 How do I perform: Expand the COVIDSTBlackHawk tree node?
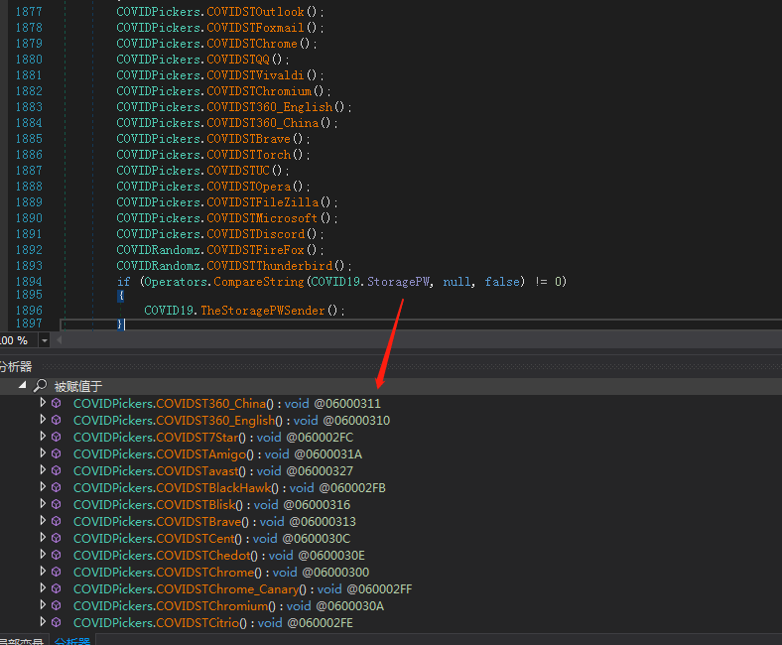(x=43, y=487)
